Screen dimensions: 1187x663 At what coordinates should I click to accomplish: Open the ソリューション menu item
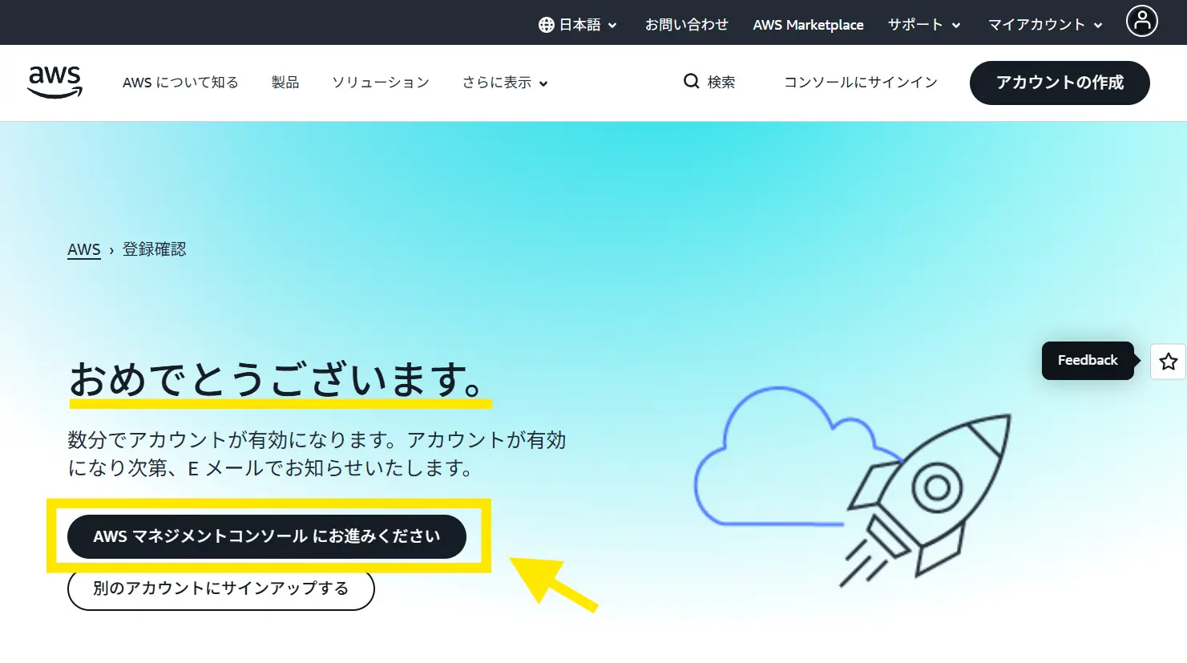(381, 83)
